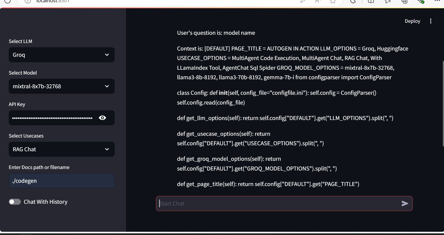Viewport: 444px width, 235px height.
Task: Click the site permissions icon near localhost
Action: [28, 1]
